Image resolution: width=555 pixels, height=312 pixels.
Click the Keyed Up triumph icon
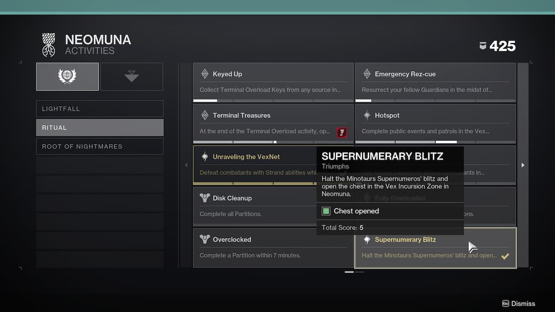205,74
